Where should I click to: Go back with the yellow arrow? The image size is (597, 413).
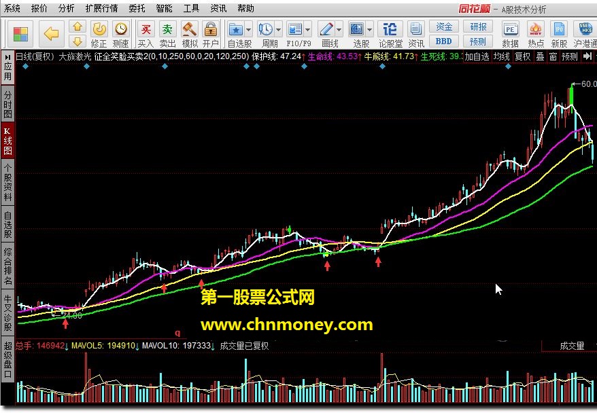[x=51, y=34]
